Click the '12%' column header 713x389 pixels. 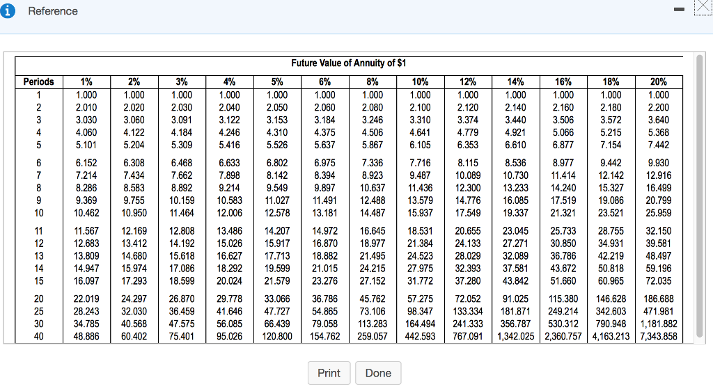click(x=467, y=82)
